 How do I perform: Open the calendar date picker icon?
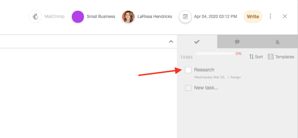click(185, 17)
